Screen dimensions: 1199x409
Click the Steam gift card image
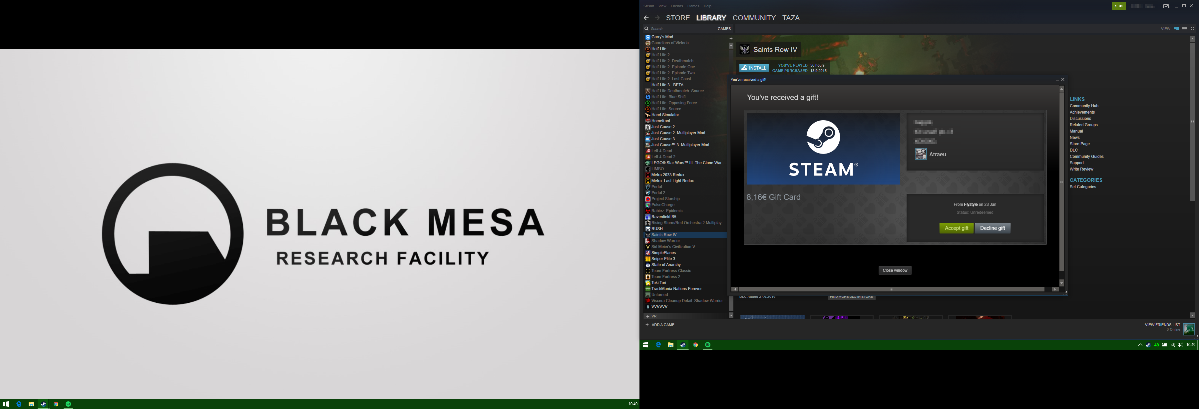click(x=823, y=149)
